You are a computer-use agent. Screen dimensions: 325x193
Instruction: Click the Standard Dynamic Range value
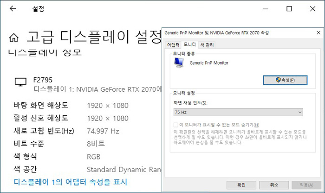click(x=124, y=170)
